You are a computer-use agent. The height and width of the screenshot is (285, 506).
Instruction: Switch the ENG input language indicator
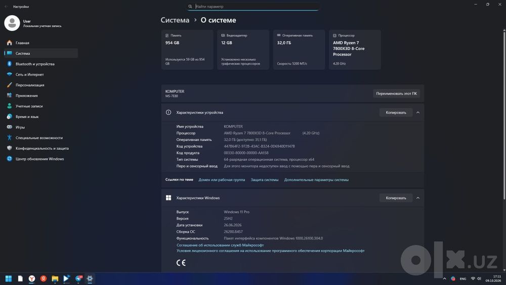coord(463,278)
